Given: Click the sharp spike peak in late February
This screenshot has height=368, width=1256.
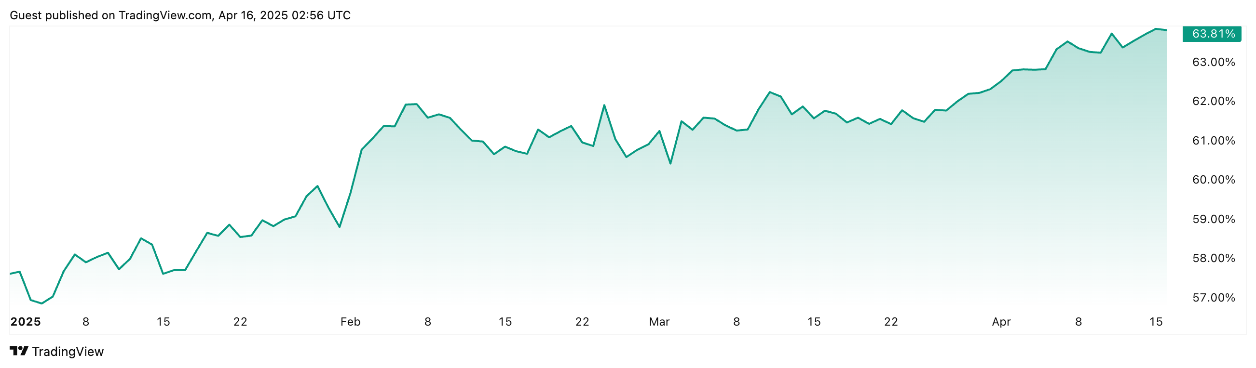Looking at the screenshot, I should pos(604,105).
